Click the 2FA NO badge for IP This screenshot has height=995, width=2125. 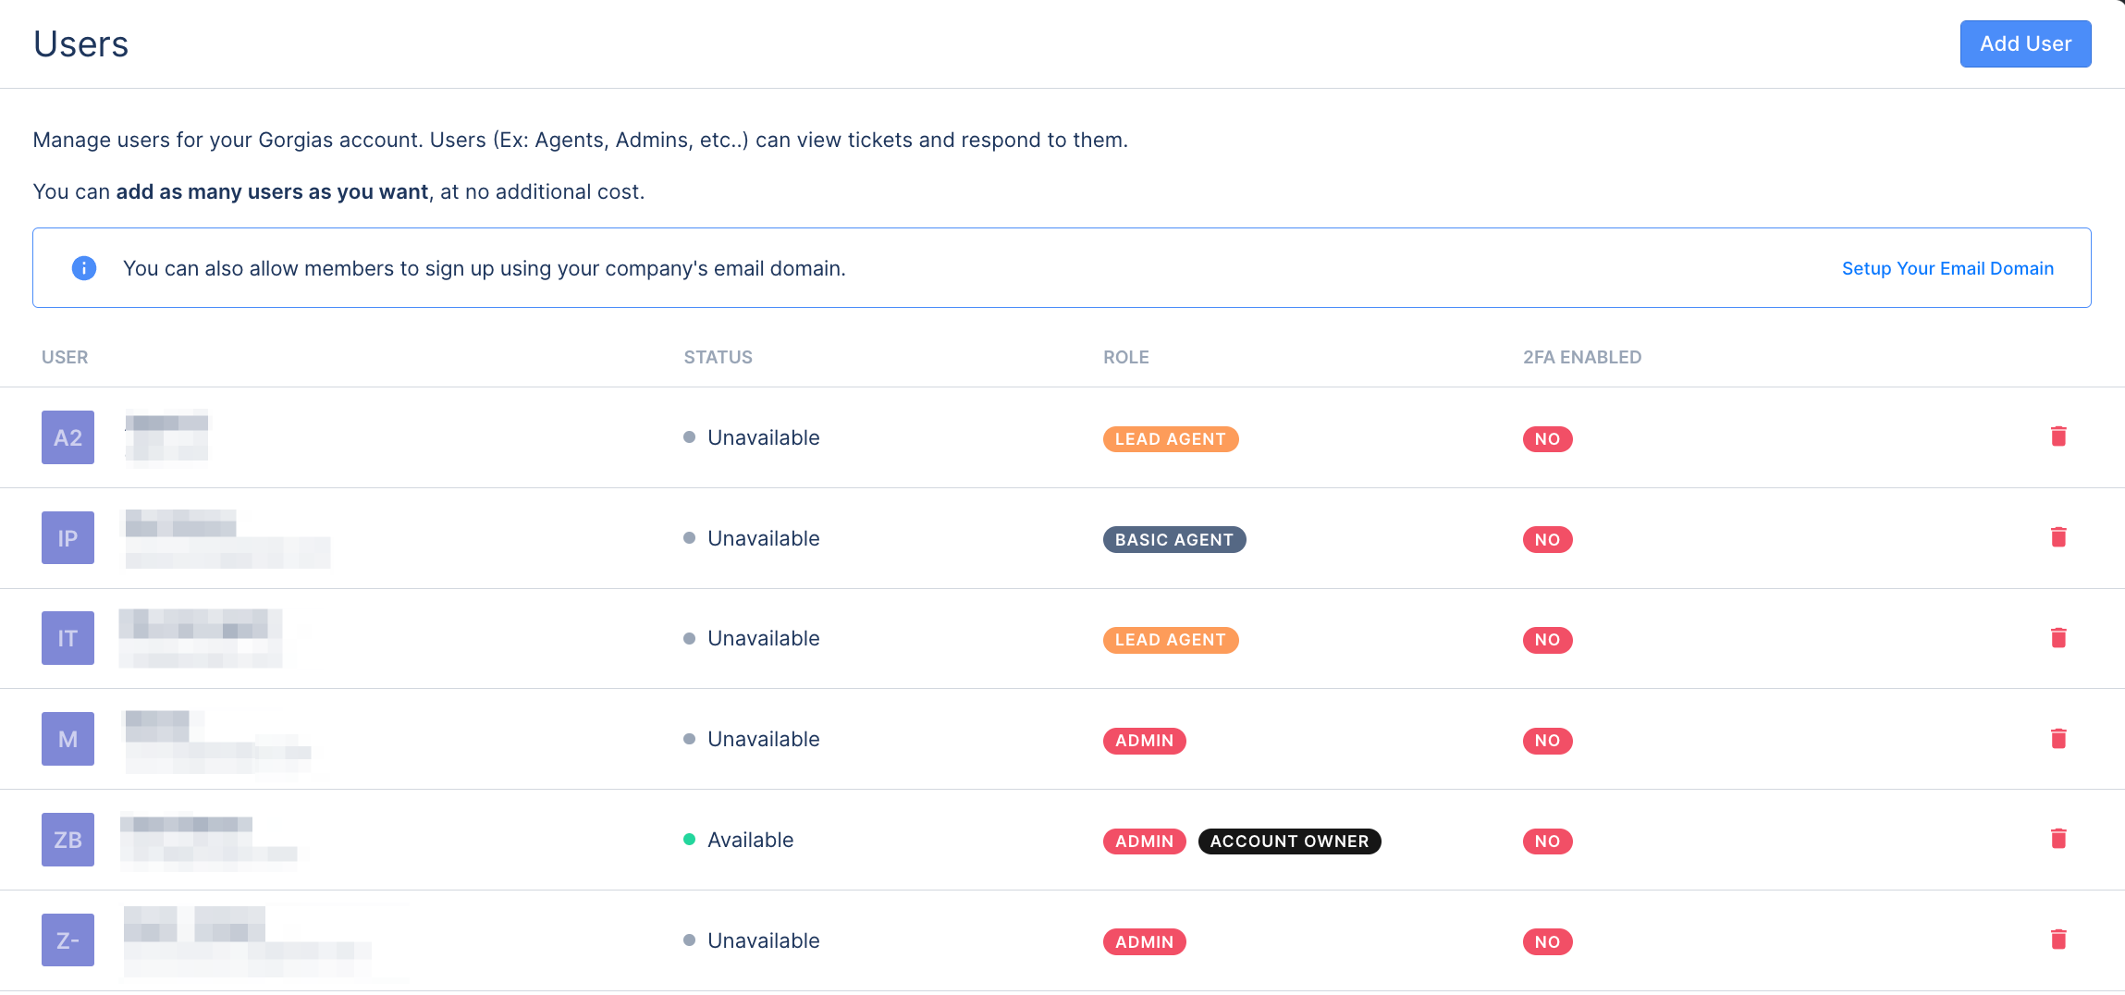click(1547, 540)
